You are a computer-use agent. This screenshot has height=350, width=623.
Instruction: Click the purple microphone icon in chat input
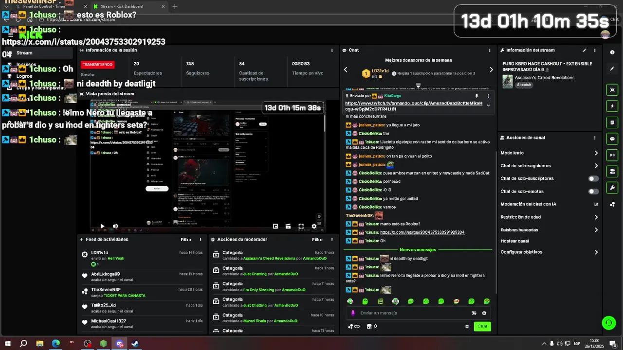[353, 313]
